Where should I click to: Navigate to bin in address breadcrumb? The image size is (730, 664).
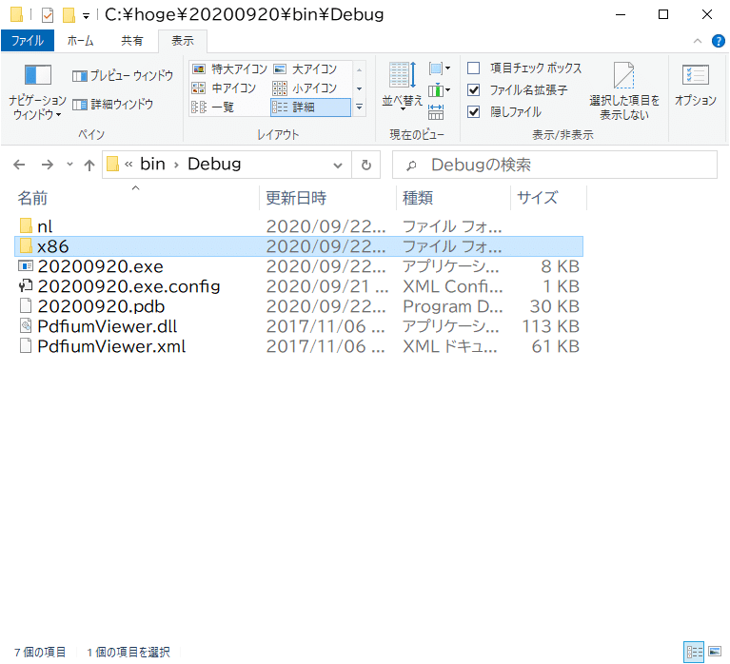pos(152,165)
